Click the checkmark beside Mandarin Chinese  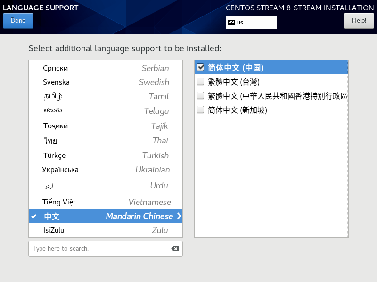(x=33, y=216)
